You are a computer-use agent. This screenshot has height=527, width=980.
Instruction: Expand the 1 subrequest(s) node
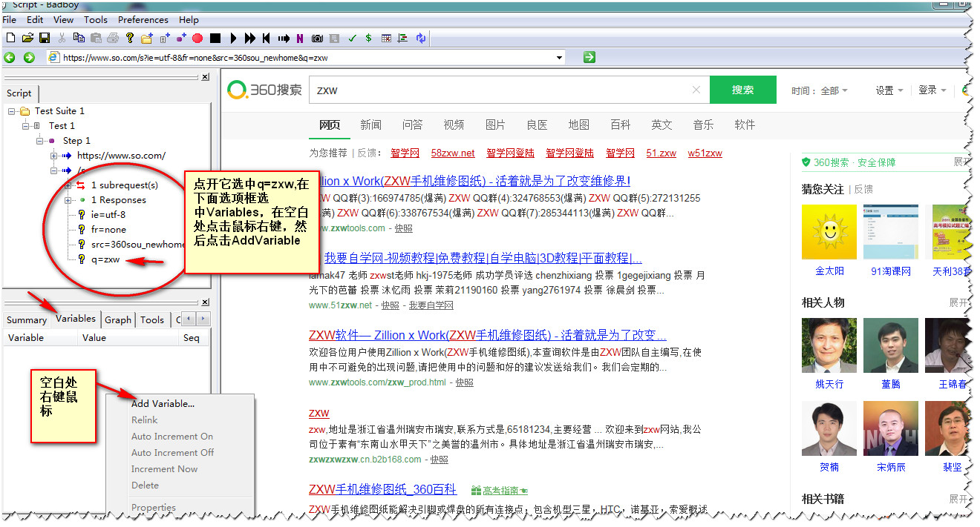pyautogui.click(x=68, y=185)
